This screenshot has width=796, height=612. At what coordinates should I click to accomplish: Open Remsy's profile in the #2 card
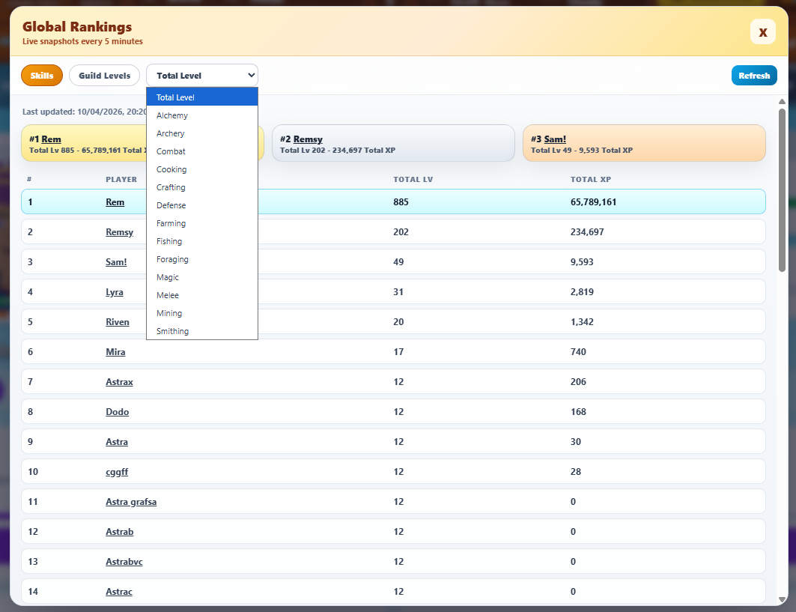(x=308, y=139)
